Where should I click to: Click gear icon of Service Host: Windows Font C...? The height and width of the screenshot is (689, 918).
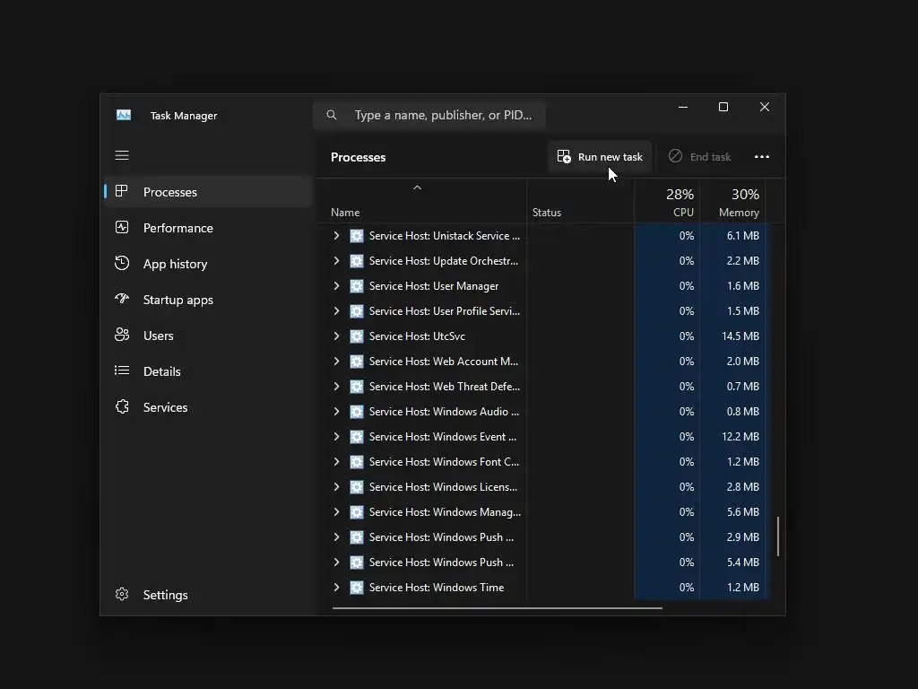pos(357,462)
